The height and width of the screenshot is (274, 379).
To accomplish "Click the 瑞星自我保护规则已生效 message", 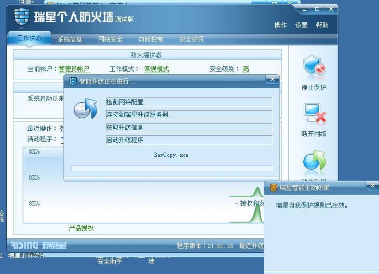I will point(312,205).
